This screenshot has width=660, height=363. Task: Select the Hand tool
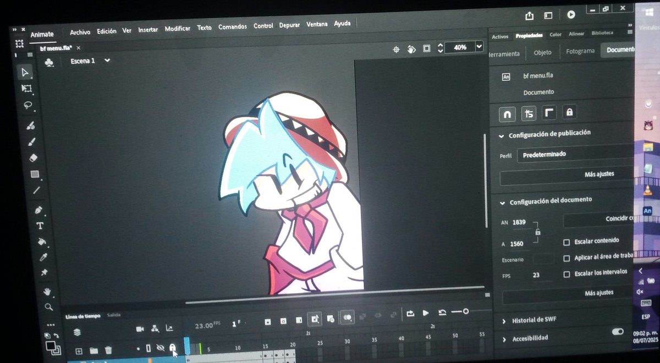(x=47, y=291)
